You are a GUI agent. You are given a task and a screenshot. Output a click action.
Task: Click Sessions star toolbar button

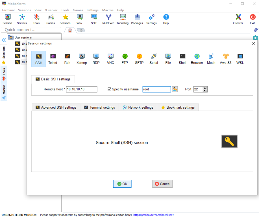click(65, 19)
